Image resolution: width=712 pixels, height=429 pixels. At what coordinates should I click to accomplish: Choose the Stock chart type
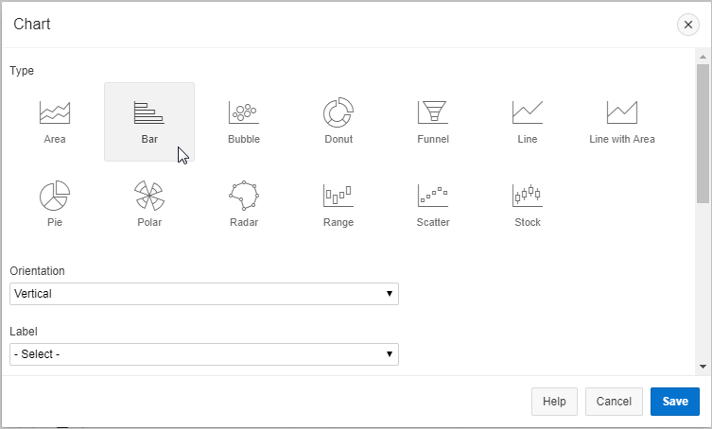(x=528, y=204)
